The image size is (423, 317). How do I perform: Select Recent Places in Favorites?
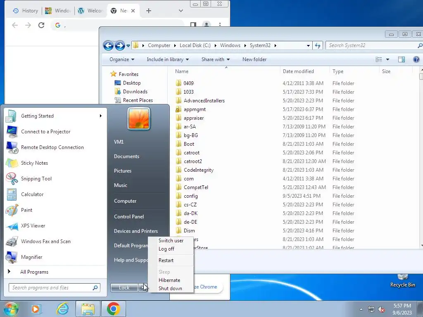pos(138,100)
